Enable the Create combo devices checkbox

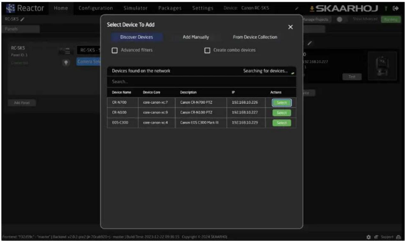coord(207,50)
